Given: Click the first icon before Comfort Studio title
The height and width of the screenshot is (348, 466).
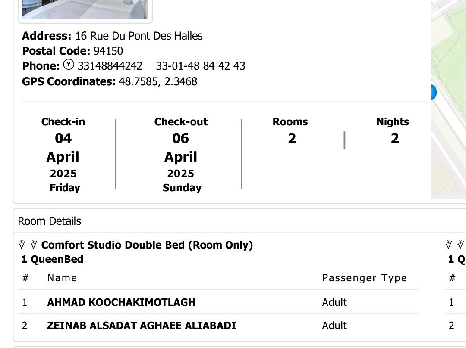Looking at the screenshot, I should click(22, 245).
